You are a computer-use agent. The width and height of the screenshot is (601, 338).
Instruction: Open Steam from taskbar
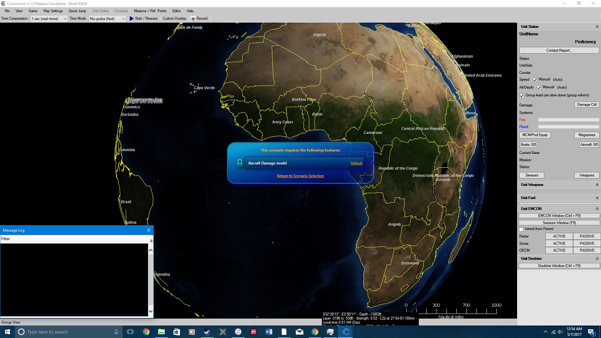(207, 332)
